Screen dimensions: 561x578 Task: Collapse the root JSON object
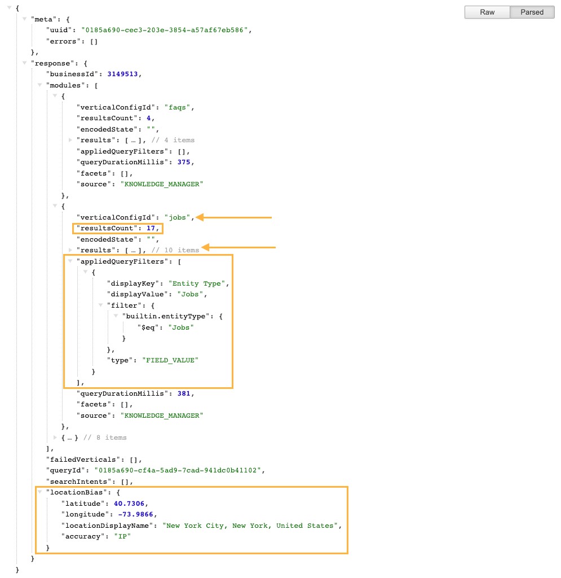click(10, 7)
